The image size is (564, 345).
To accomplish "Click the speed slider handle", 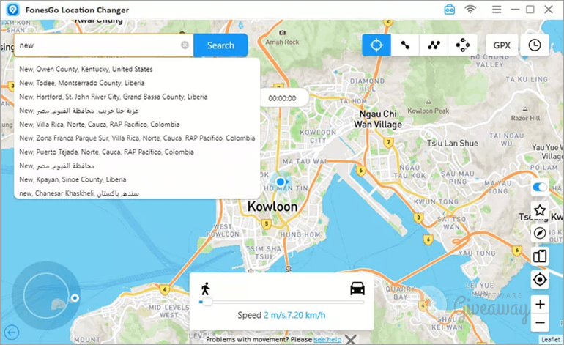I will coord(207,302).
